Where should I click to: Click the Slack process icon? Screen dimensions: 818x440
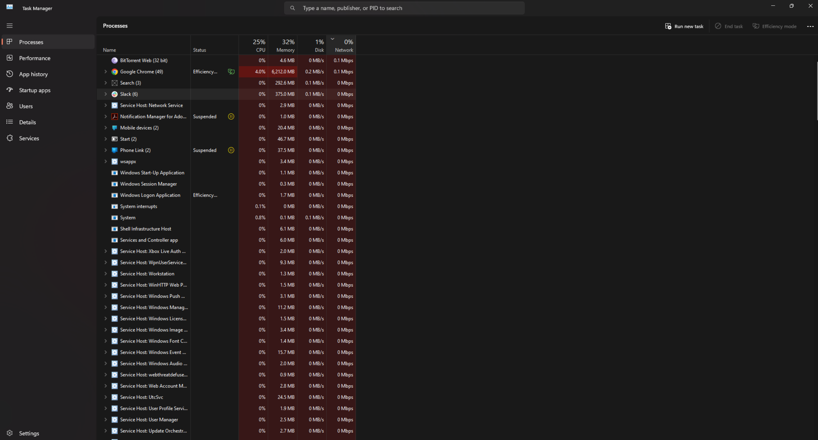click(x=114, y=94)
